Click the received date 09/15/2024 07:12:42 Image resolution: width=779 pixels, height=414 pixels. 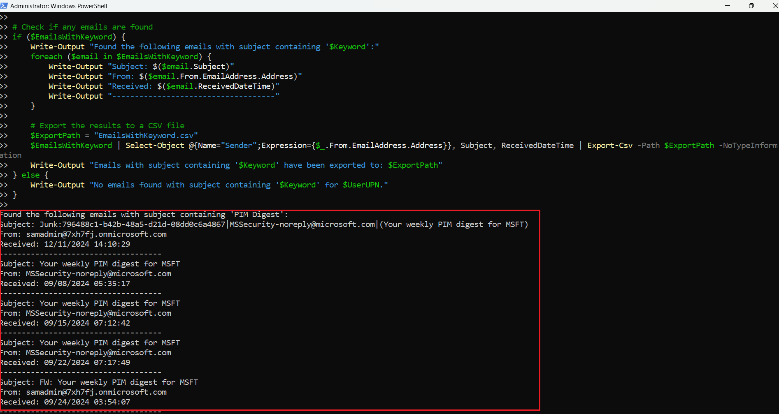(87, 323)
